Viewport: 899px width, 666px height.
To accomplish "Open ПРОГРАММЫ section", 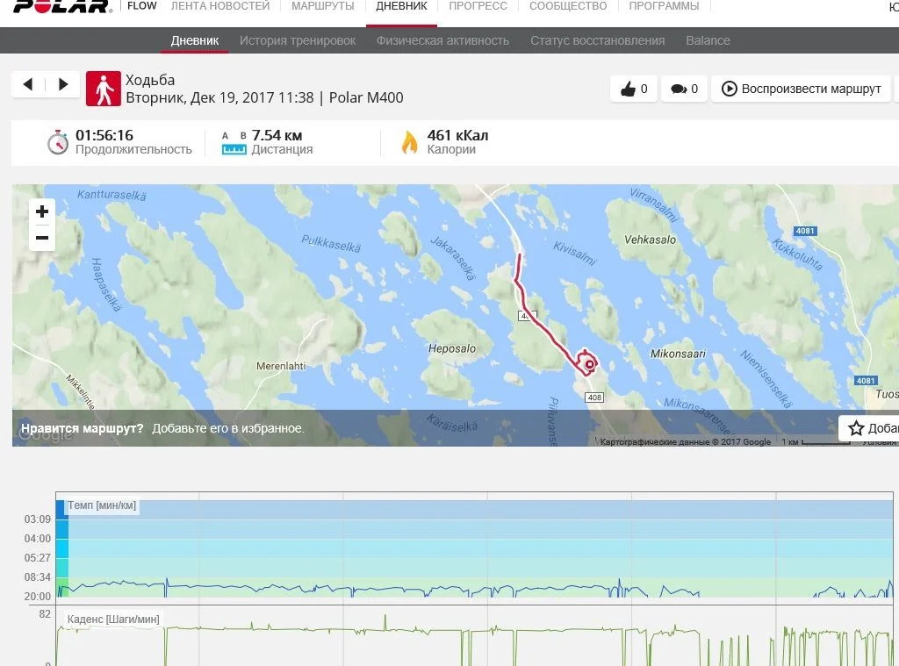I will [664, 6].
